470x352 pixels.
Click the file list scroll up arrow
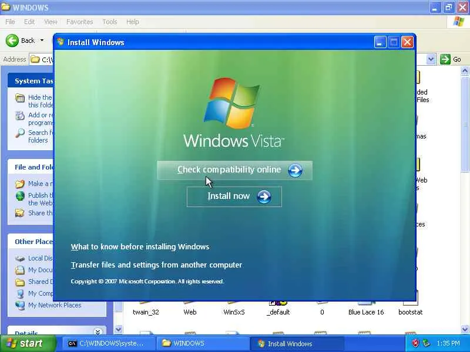[x=465, y=71]
